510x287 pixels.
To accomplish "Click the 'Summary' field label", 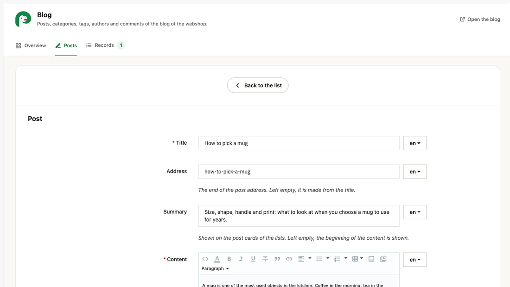I will (x=175, y=212).
